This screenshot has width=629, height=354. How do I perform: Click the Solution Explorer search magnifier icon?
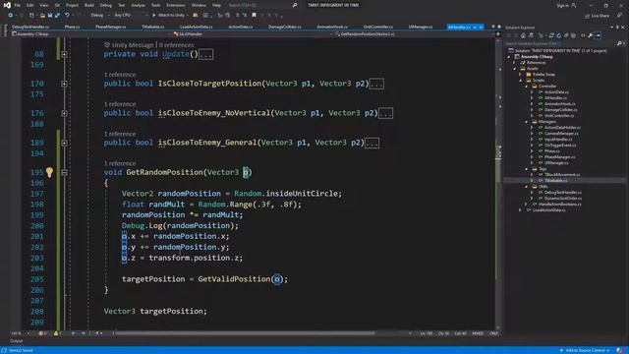[x=618, y=43]
